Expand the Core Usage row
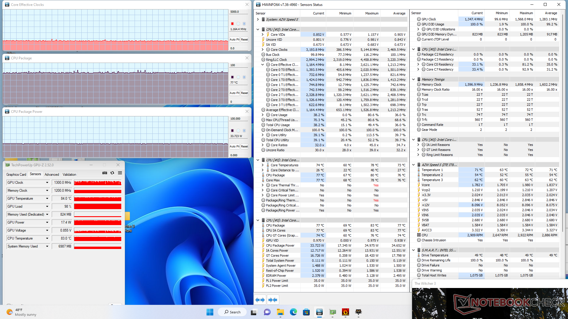 [x=263, y=115]
